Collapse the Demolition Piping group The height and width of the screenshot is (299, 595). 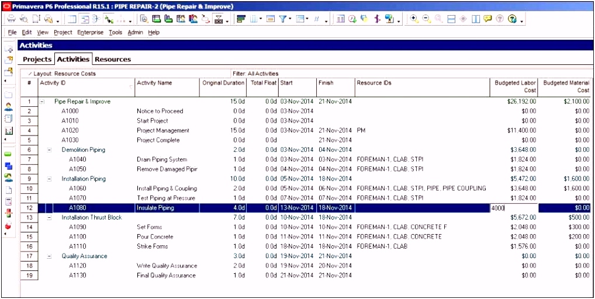click(x=49, y=149)
